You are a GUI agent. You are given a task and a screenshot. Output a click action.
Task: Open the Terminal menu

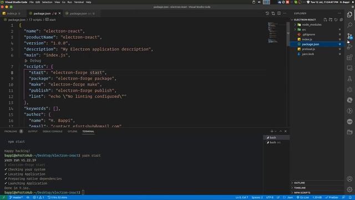79,2
